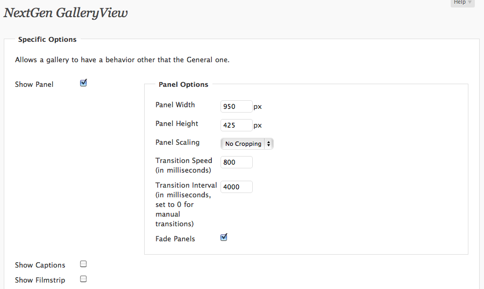Click the Show Captions label
This screenshot has width=484, height=289.
point(40,265)
